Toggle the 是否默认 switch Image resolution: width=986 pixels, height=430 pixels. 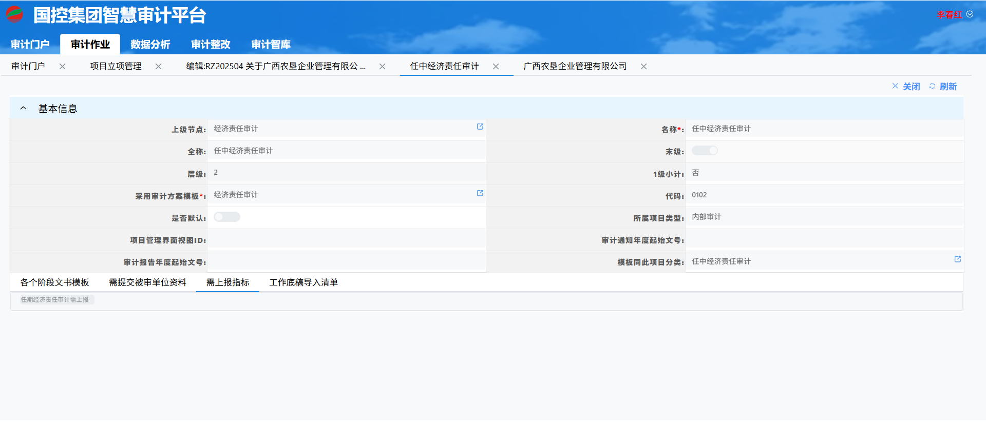click(227, 217)
